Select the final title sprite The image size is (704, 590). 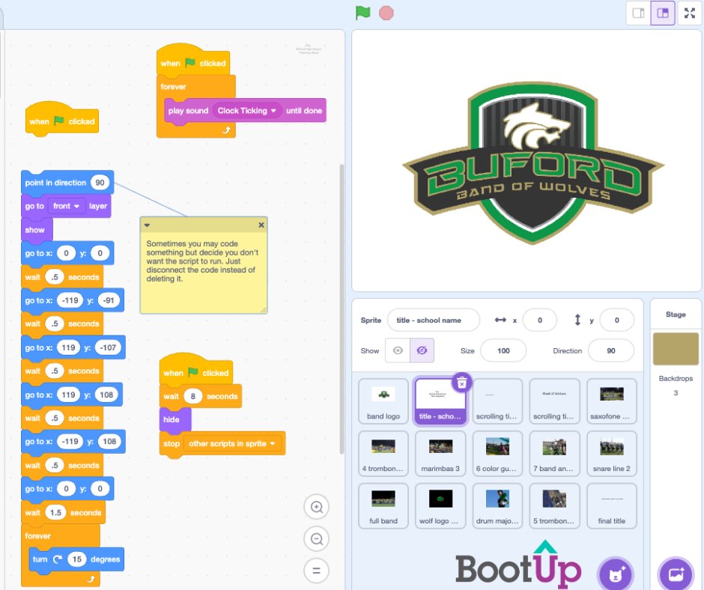point(612,505)
